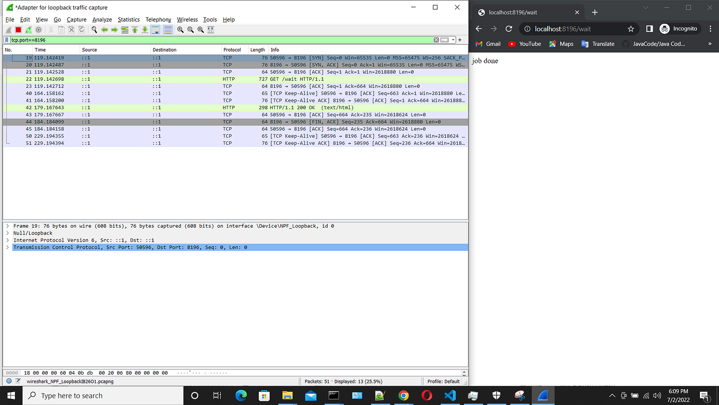The width and height of the screenshot is (719, 405).
Task: Expand the Internet Protocol Version 6 row
Action: [7, 240]
